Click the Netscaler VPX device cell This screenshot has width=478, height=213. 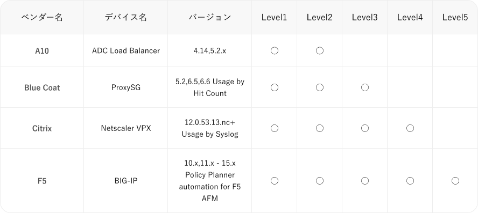pyautogui.click(x=126, y=128)
